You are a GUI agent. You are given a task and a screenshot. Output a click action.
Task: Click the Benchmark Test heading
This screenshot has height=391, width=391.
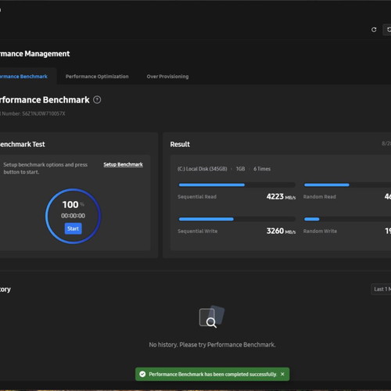[x=22, y=145]
